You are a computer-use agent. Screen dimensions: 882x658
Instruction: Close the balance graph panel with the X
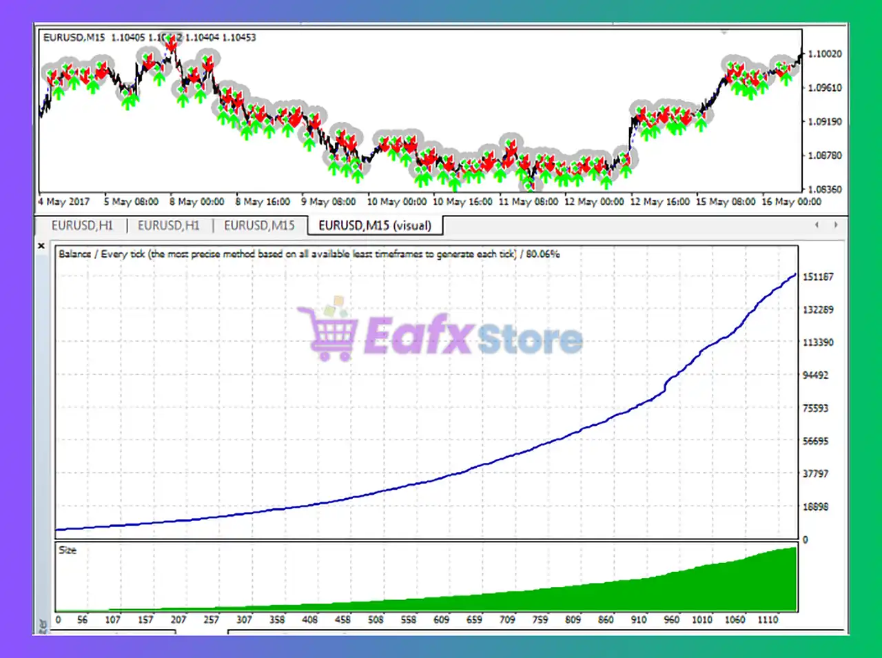(x=41, y=245)
